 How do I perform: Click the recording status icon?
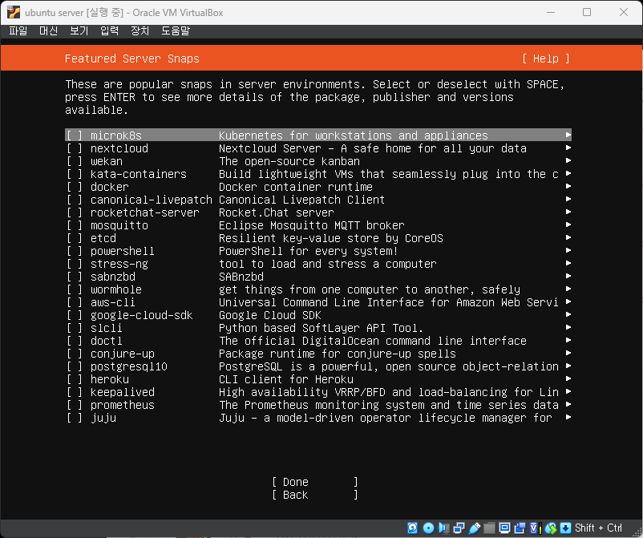click(520, 528)
